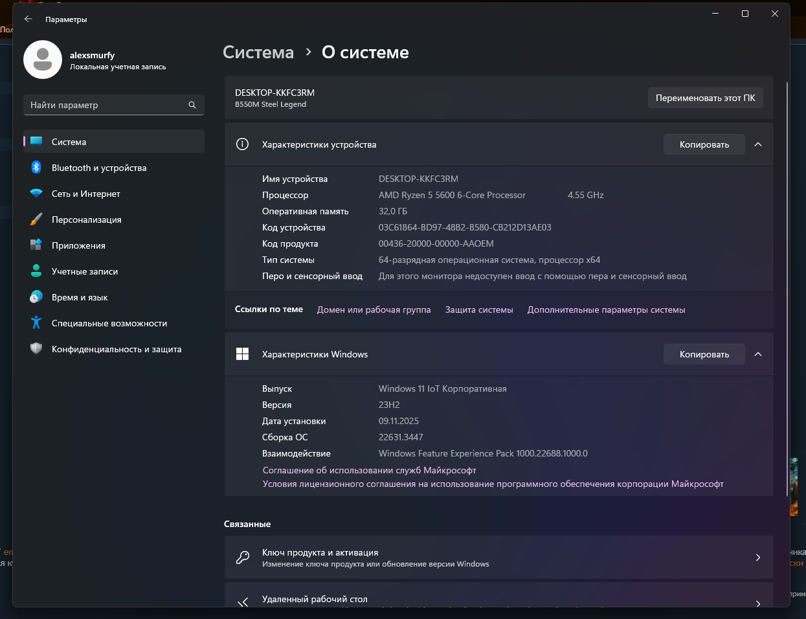This screenshot has height=619, width=806.
Task: Click the search magnifier icon
Action: point(192,105)
